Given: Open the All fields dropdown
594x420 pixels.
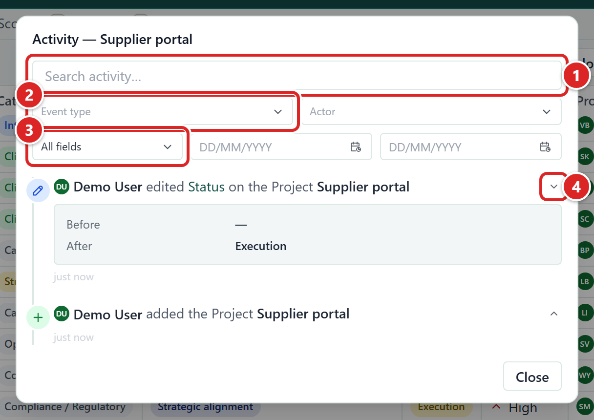Looking at the screenshot, I should pyautogui.click(x=107, y=147).
